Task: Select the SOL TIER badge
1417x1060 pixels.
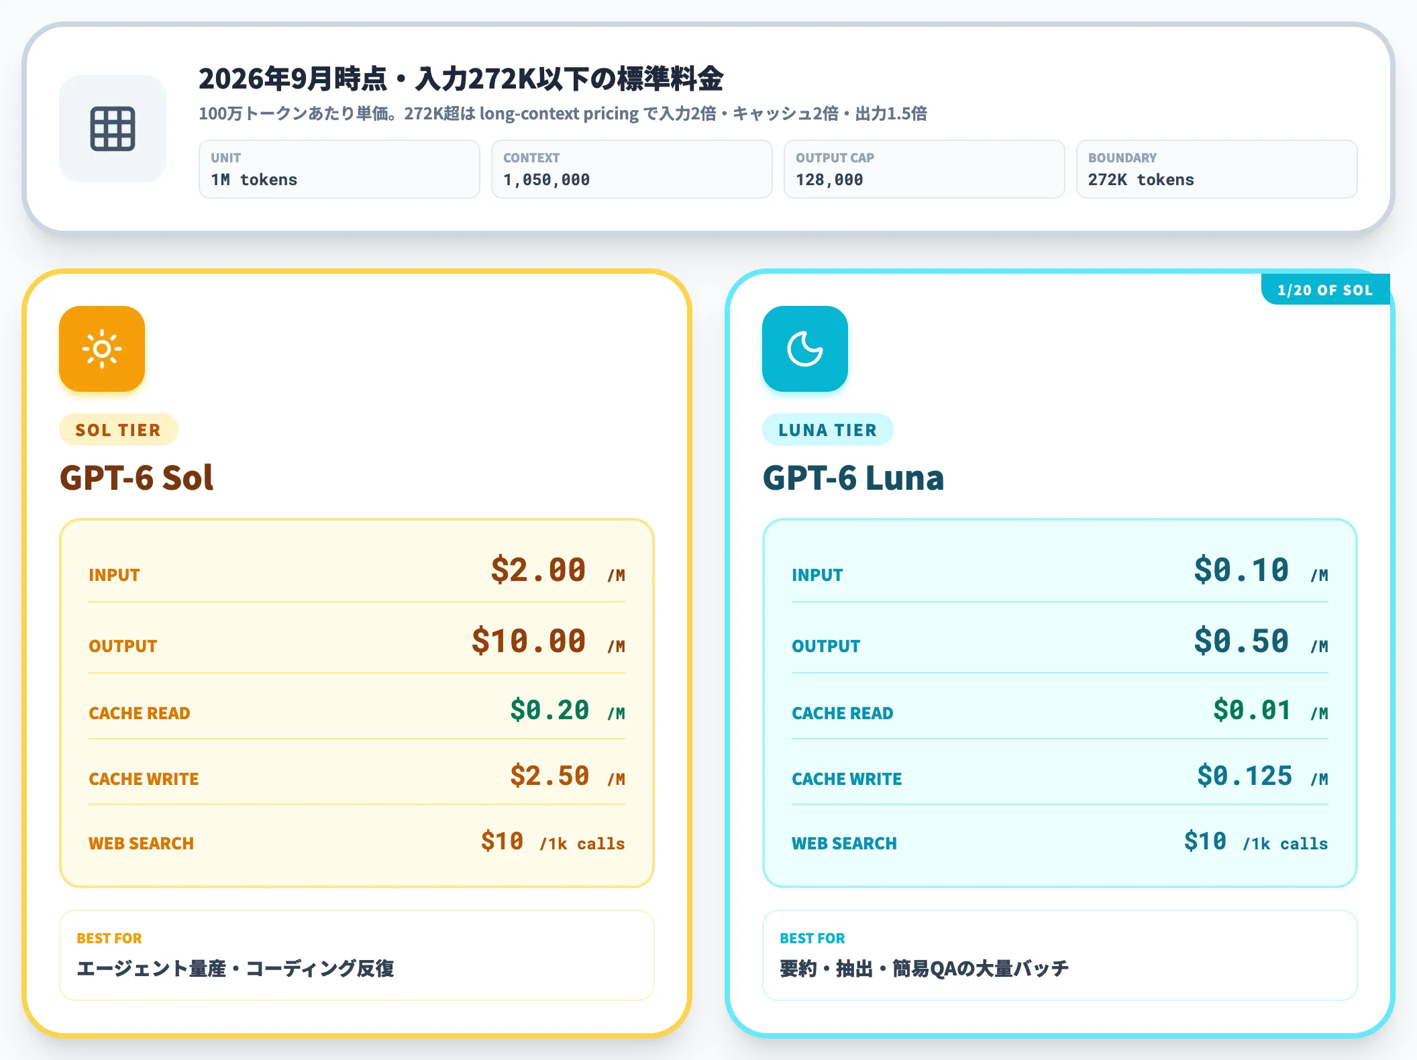Action: pos(118,430)
